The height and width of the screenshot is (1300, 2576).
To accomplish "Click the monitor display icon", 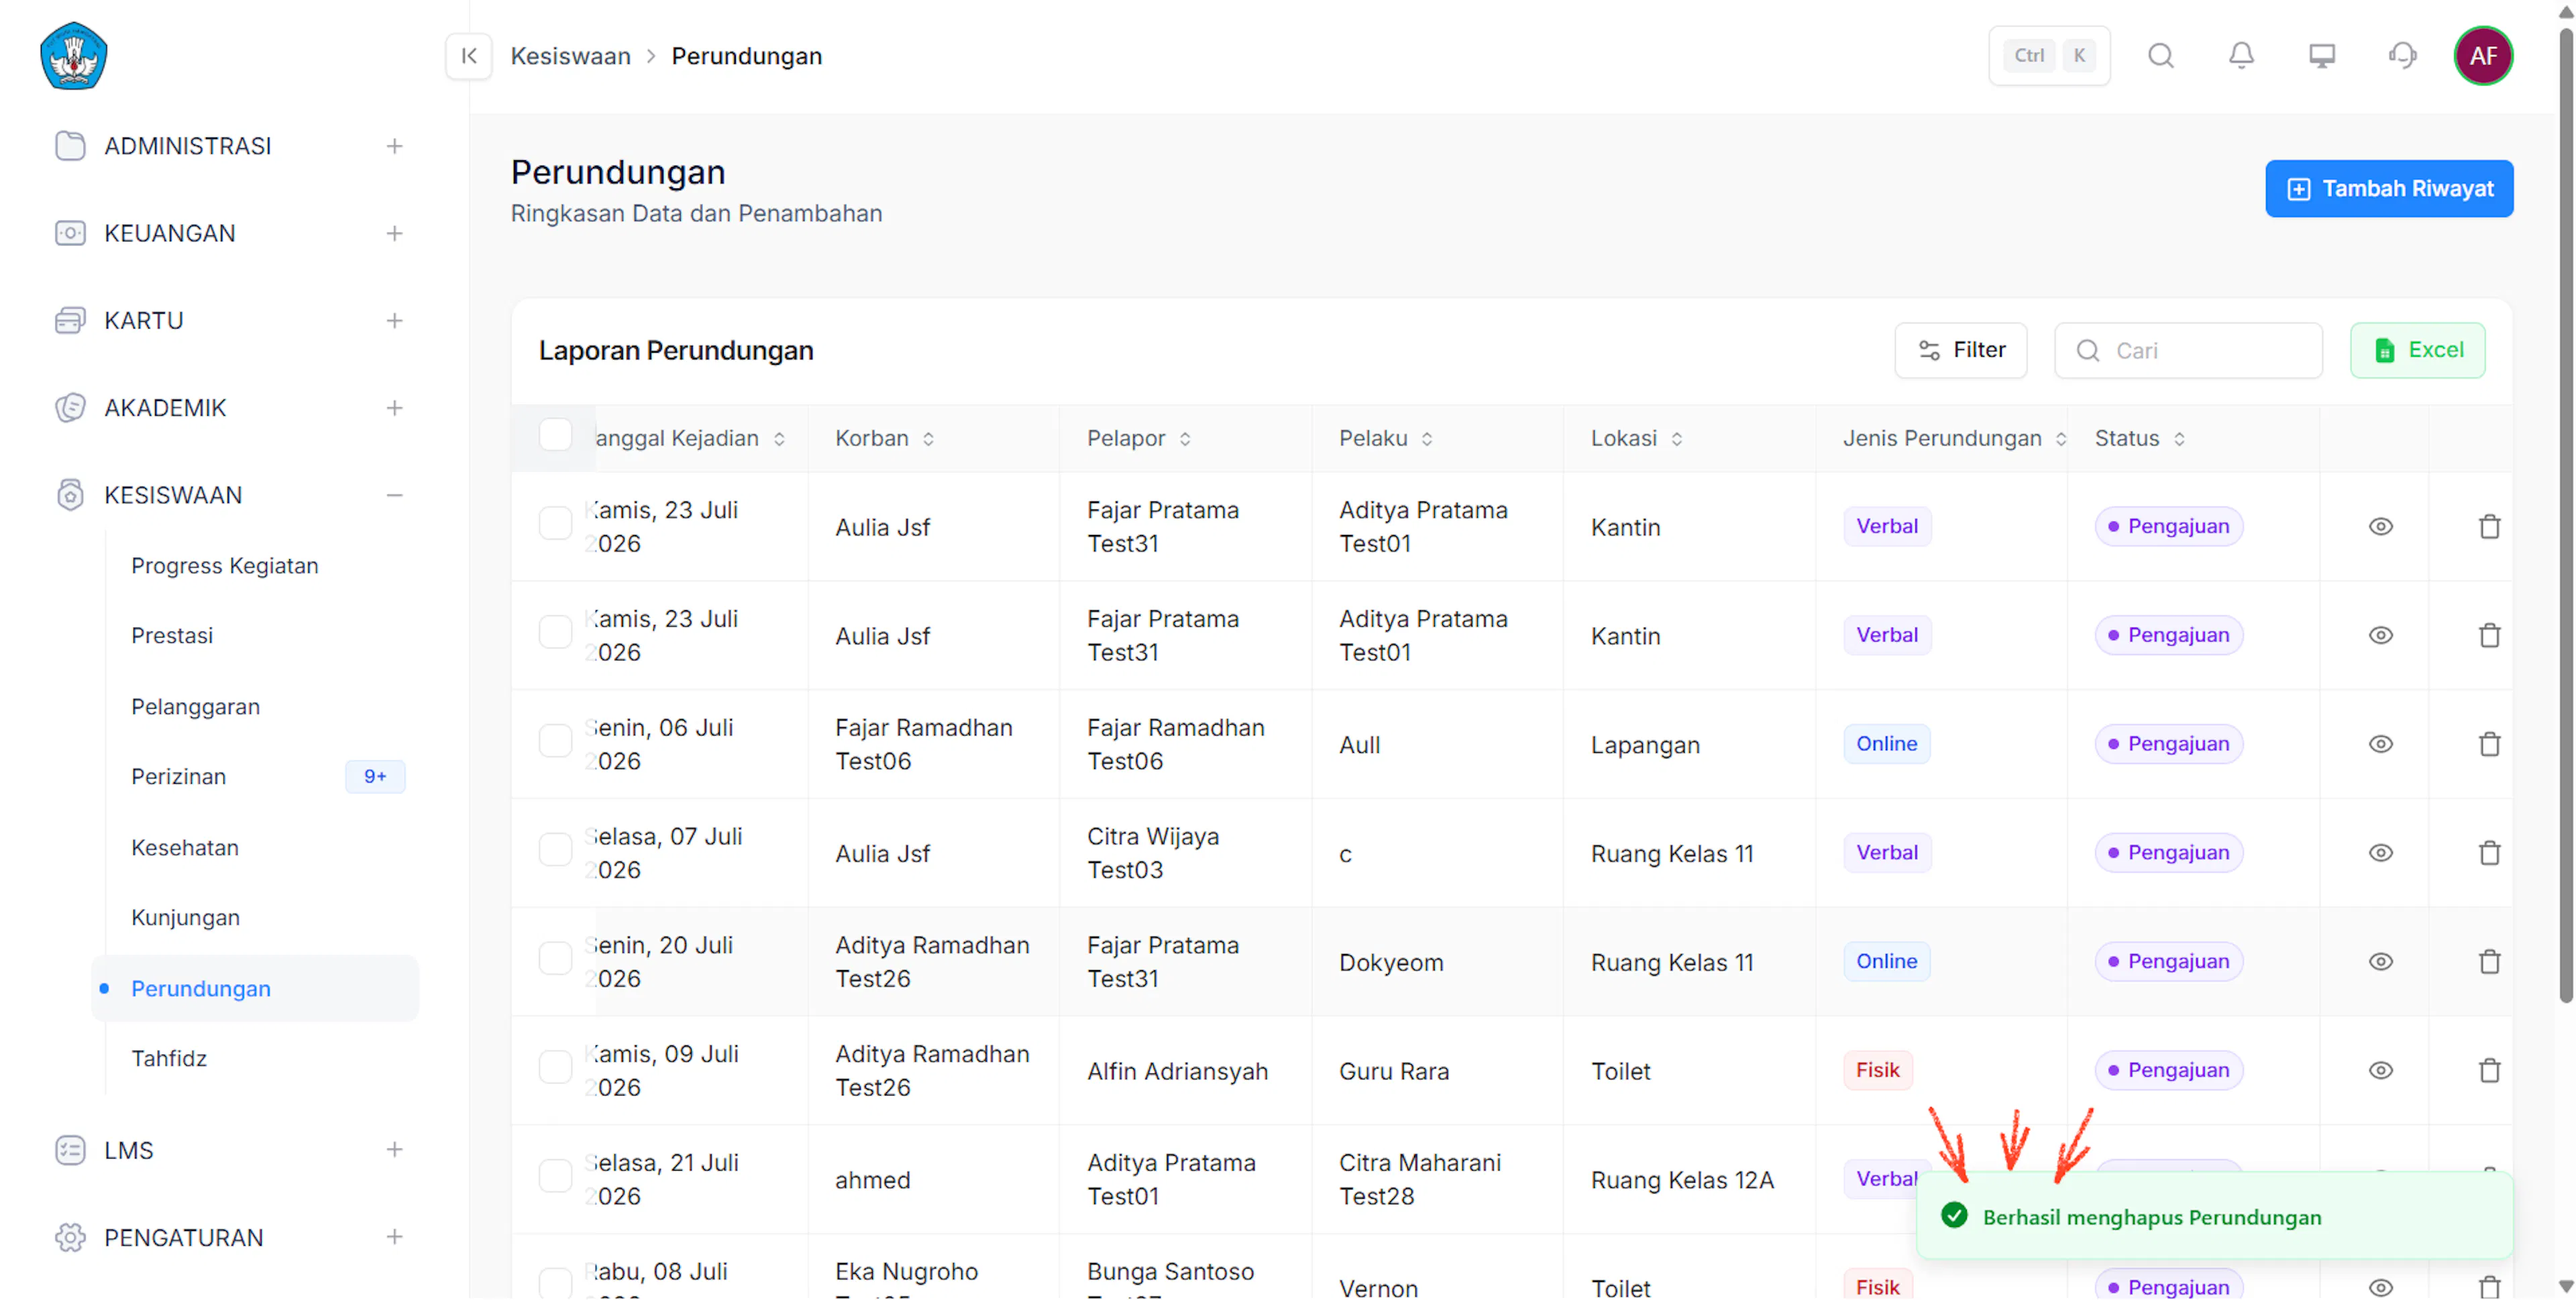I will pyautogui.click(x=2321, y=56).
